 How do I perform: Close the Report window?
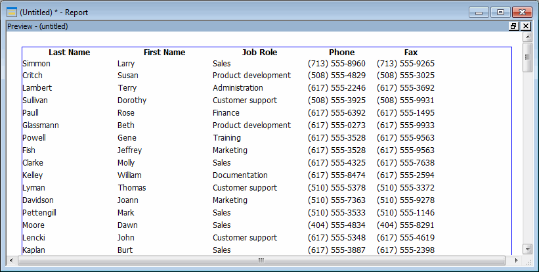(x=522, y=12)
